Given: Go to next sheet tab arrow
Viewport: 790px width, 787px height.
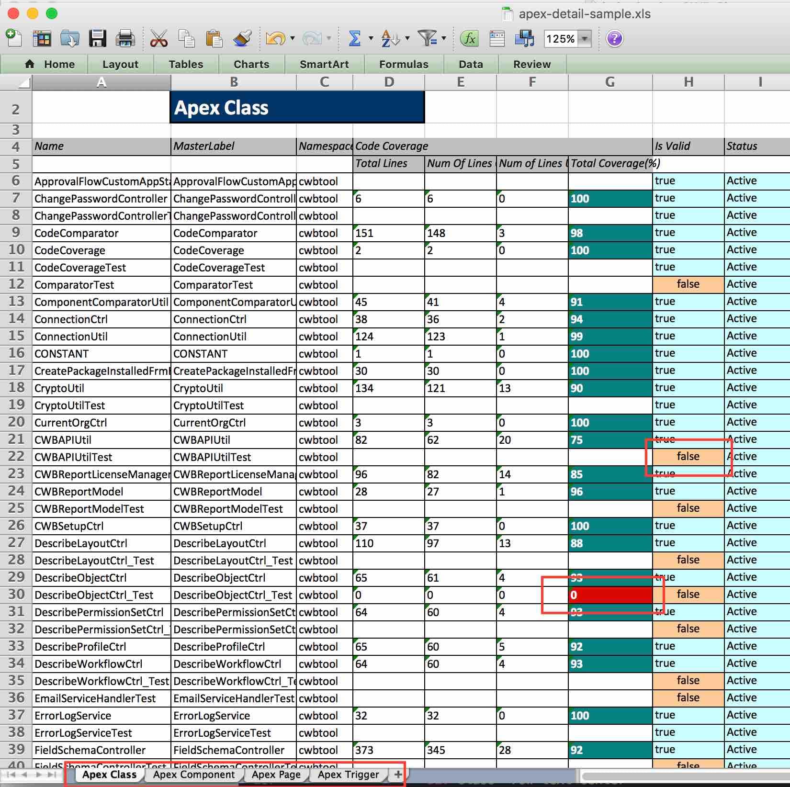Looking at the screenshot, I should [38, 775].
